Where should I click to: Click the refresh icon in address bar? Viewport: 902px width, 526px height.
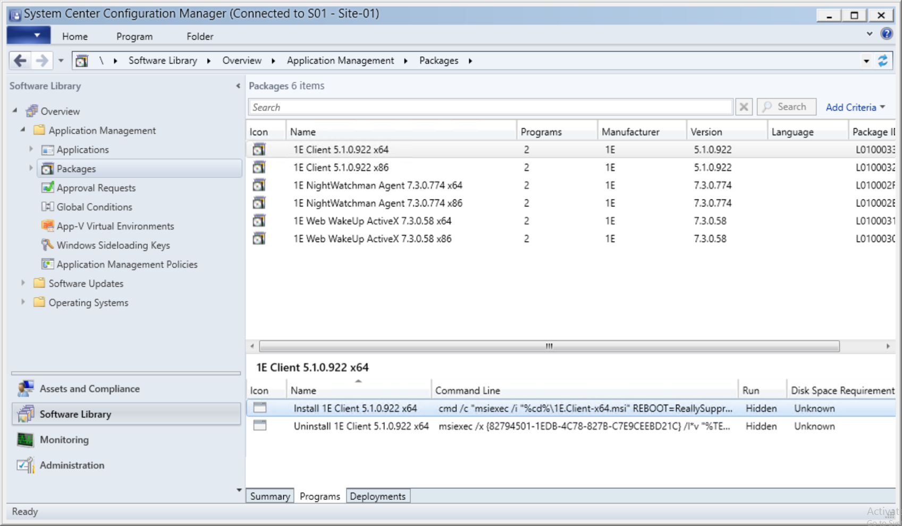click(883, 61)
